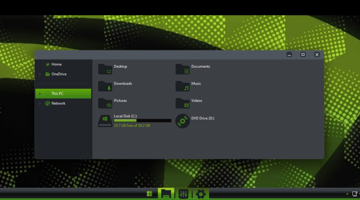Click the network status tray icon
Image resolution: width=360 pixels, height=200 pixels.
pos(354,194)
